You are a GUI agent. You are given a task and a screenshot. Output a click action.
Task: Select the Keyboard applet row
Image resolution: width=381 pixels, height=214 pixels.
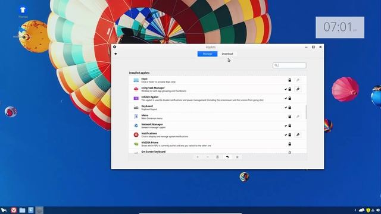click(217, 108)
